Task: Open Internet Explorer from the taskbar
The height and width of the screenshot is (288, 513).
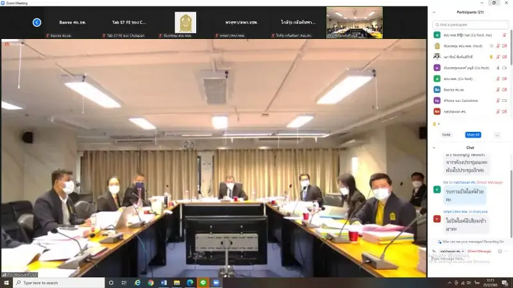Action: [x=137, y=283]
